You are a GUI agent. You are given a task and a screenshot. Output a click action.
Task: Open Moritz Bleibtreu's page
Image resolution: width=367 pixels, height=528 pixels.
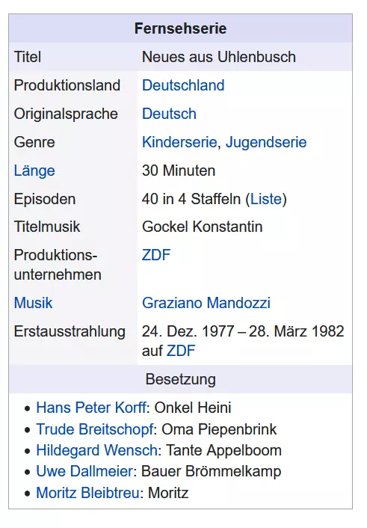(x=88, y=493)
